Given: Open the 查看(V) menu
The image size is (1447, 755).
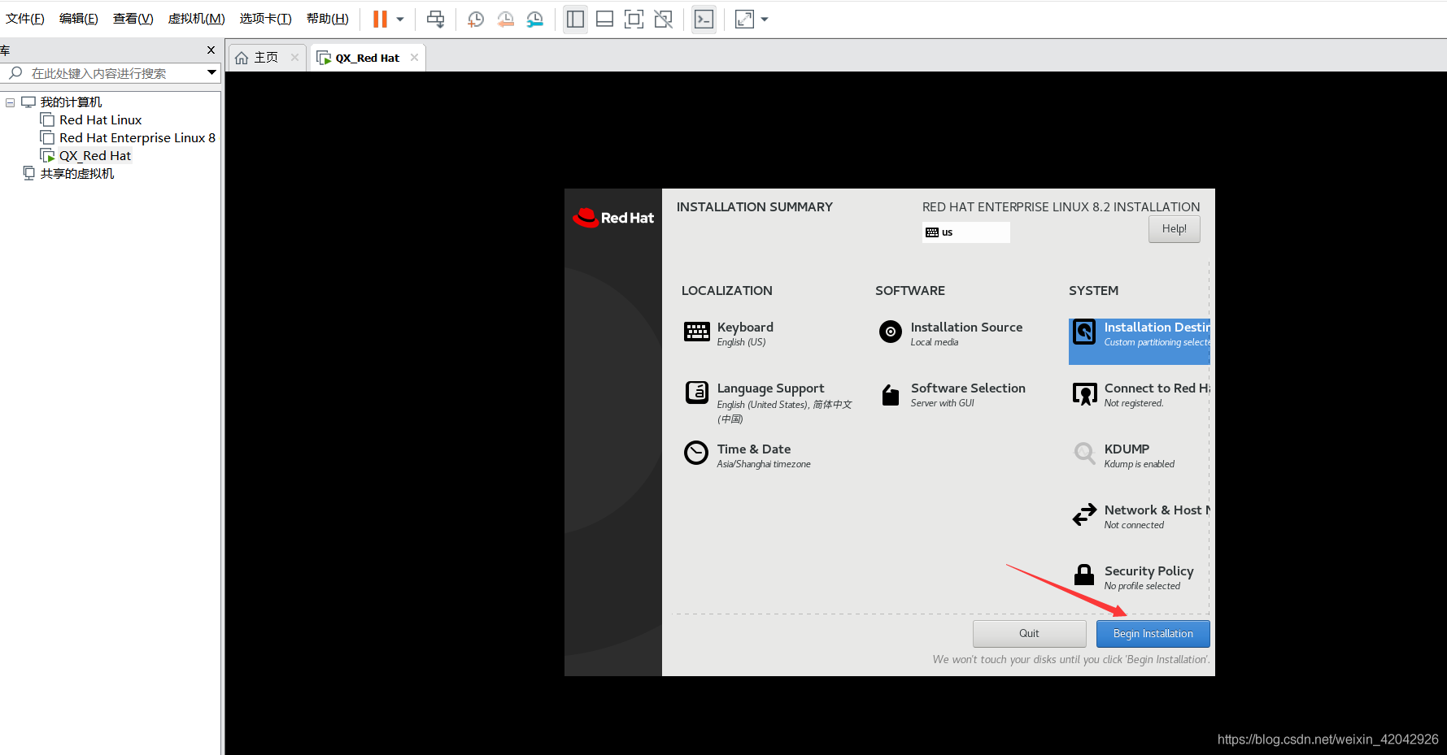Looking at the screenshot, I should pos(133,19).
